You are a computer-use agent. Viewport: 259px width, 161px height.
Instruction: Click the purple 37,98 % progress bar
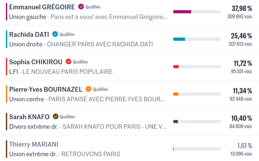[x=197, y=12]
